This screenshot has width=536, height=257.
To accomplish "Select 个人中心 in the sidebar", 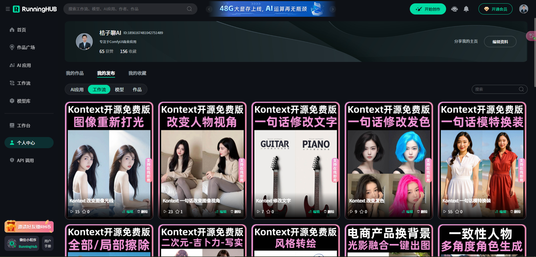I will pos(29,143).
